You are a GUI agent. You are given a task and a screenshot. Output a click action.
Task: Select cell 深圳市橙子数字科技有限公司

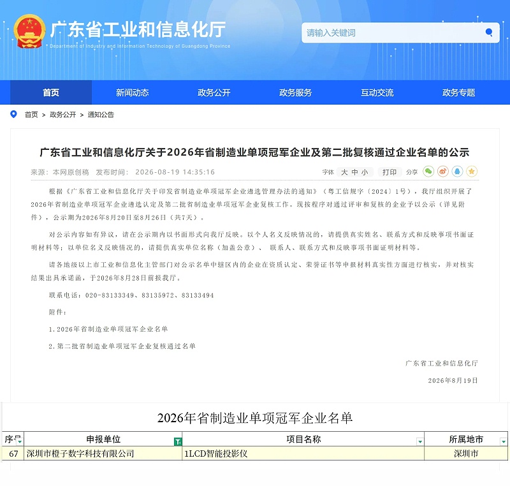pyautogui.click(x=103, y=453)
